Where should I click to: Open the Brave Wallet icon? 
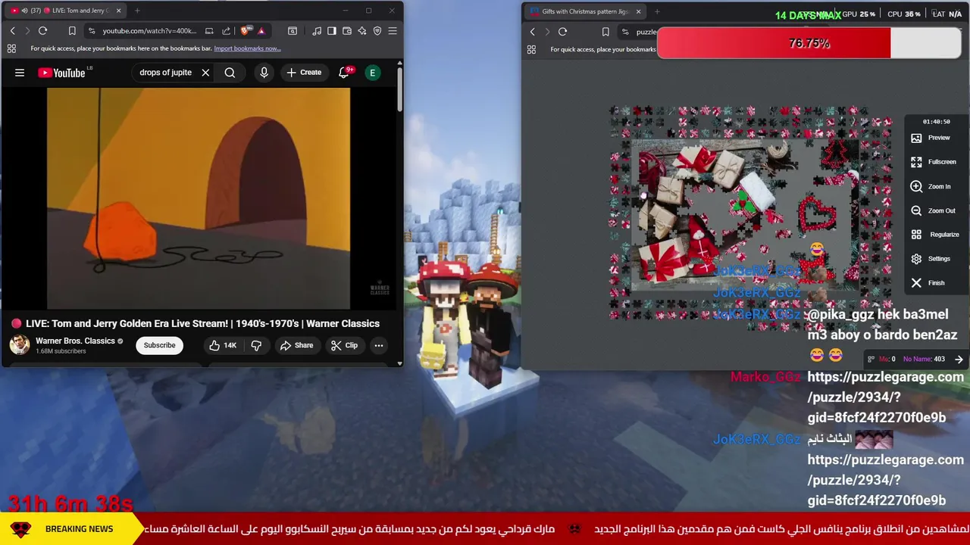[347, 31]
